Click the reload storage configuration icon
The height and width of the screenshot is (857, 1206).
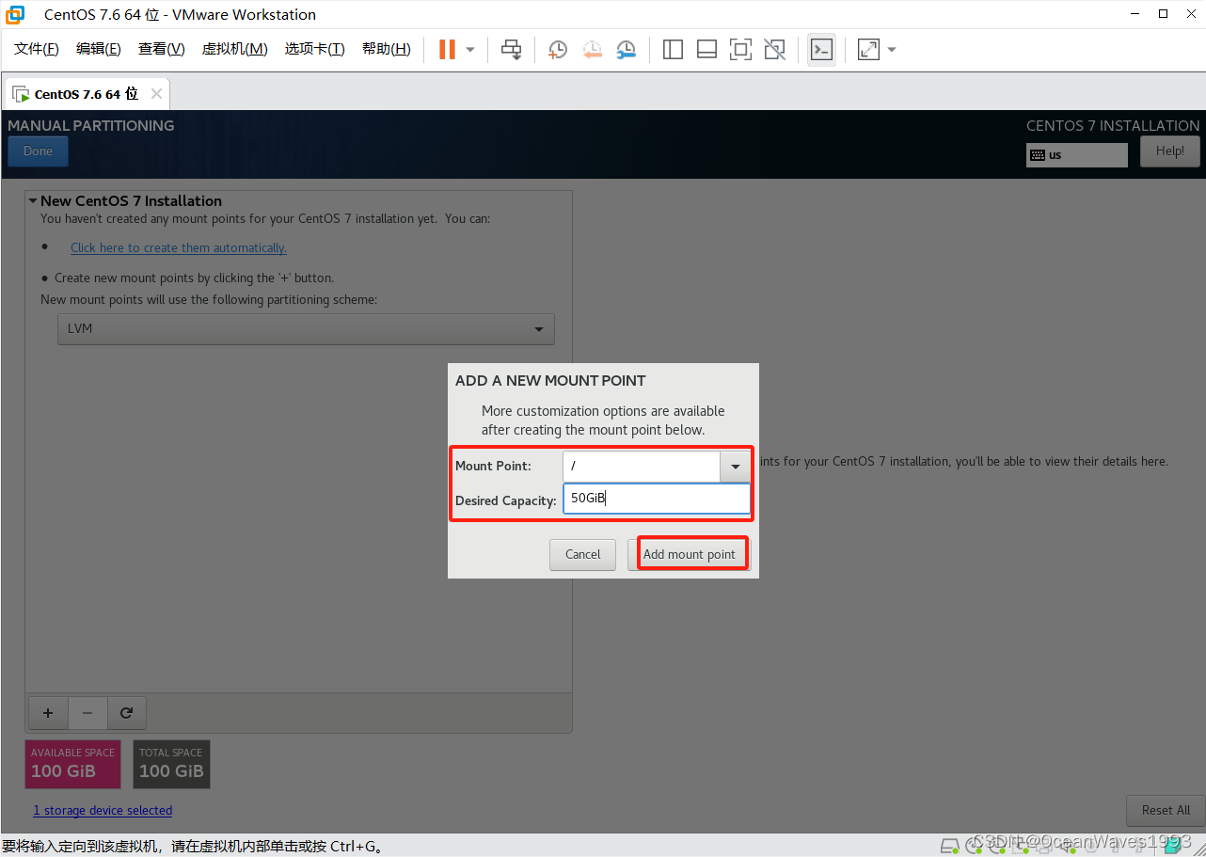point(126,713)
